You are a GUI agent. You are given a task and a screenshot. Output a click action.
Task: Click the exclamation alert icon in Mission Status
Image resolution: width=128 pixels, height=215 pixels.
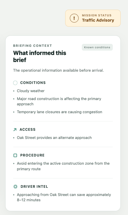[x=74, y=18]
